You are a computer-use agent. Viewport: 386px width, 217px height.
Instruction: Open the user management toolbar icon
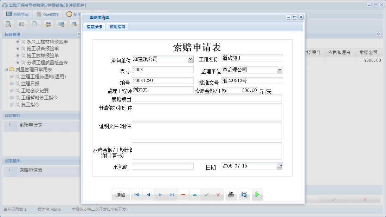49,24
